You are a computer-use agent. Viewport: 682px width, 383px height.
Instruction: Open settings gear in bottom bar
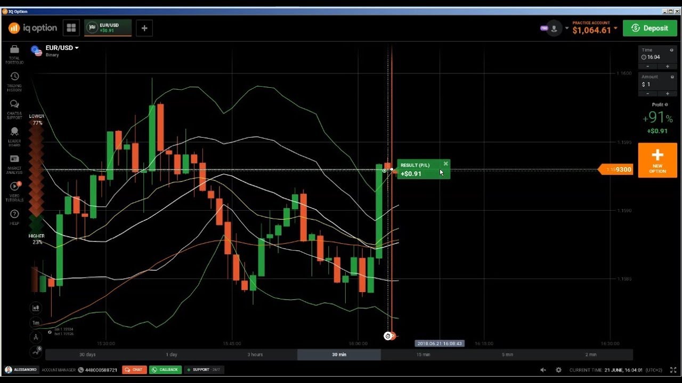(x=558, y=370)
